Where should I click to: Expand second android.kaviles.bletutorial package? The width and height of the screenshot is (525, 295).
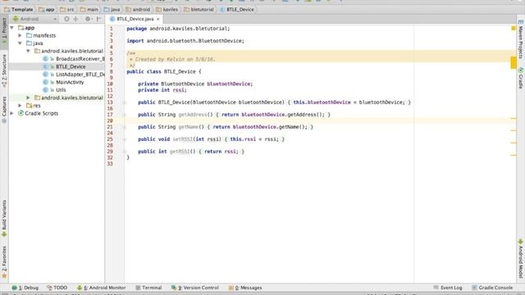click(x=28, y=98)
